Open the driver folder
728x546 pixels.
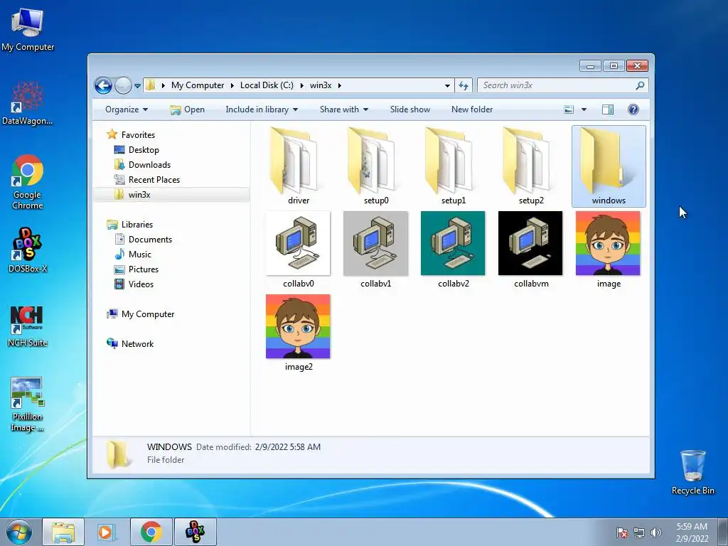[298, 165]
